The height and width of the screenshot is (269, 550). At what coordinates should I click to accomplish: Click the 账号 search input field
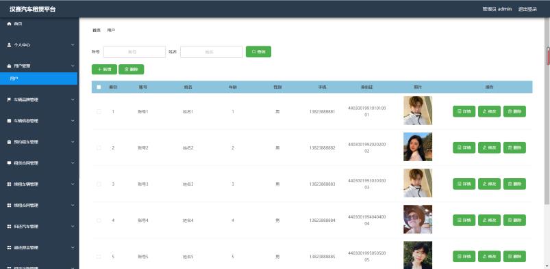(134, 52)
